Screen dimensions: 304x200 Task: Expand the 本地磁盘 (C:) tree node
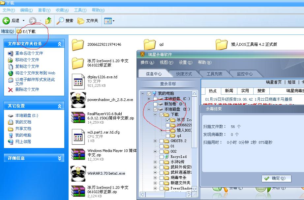click(149, 99)
